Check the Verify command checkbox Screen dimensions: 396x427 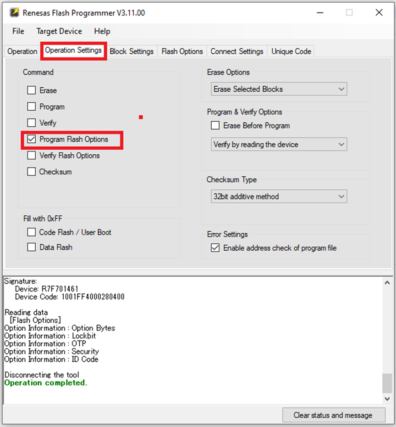click(x=32, y=123)
